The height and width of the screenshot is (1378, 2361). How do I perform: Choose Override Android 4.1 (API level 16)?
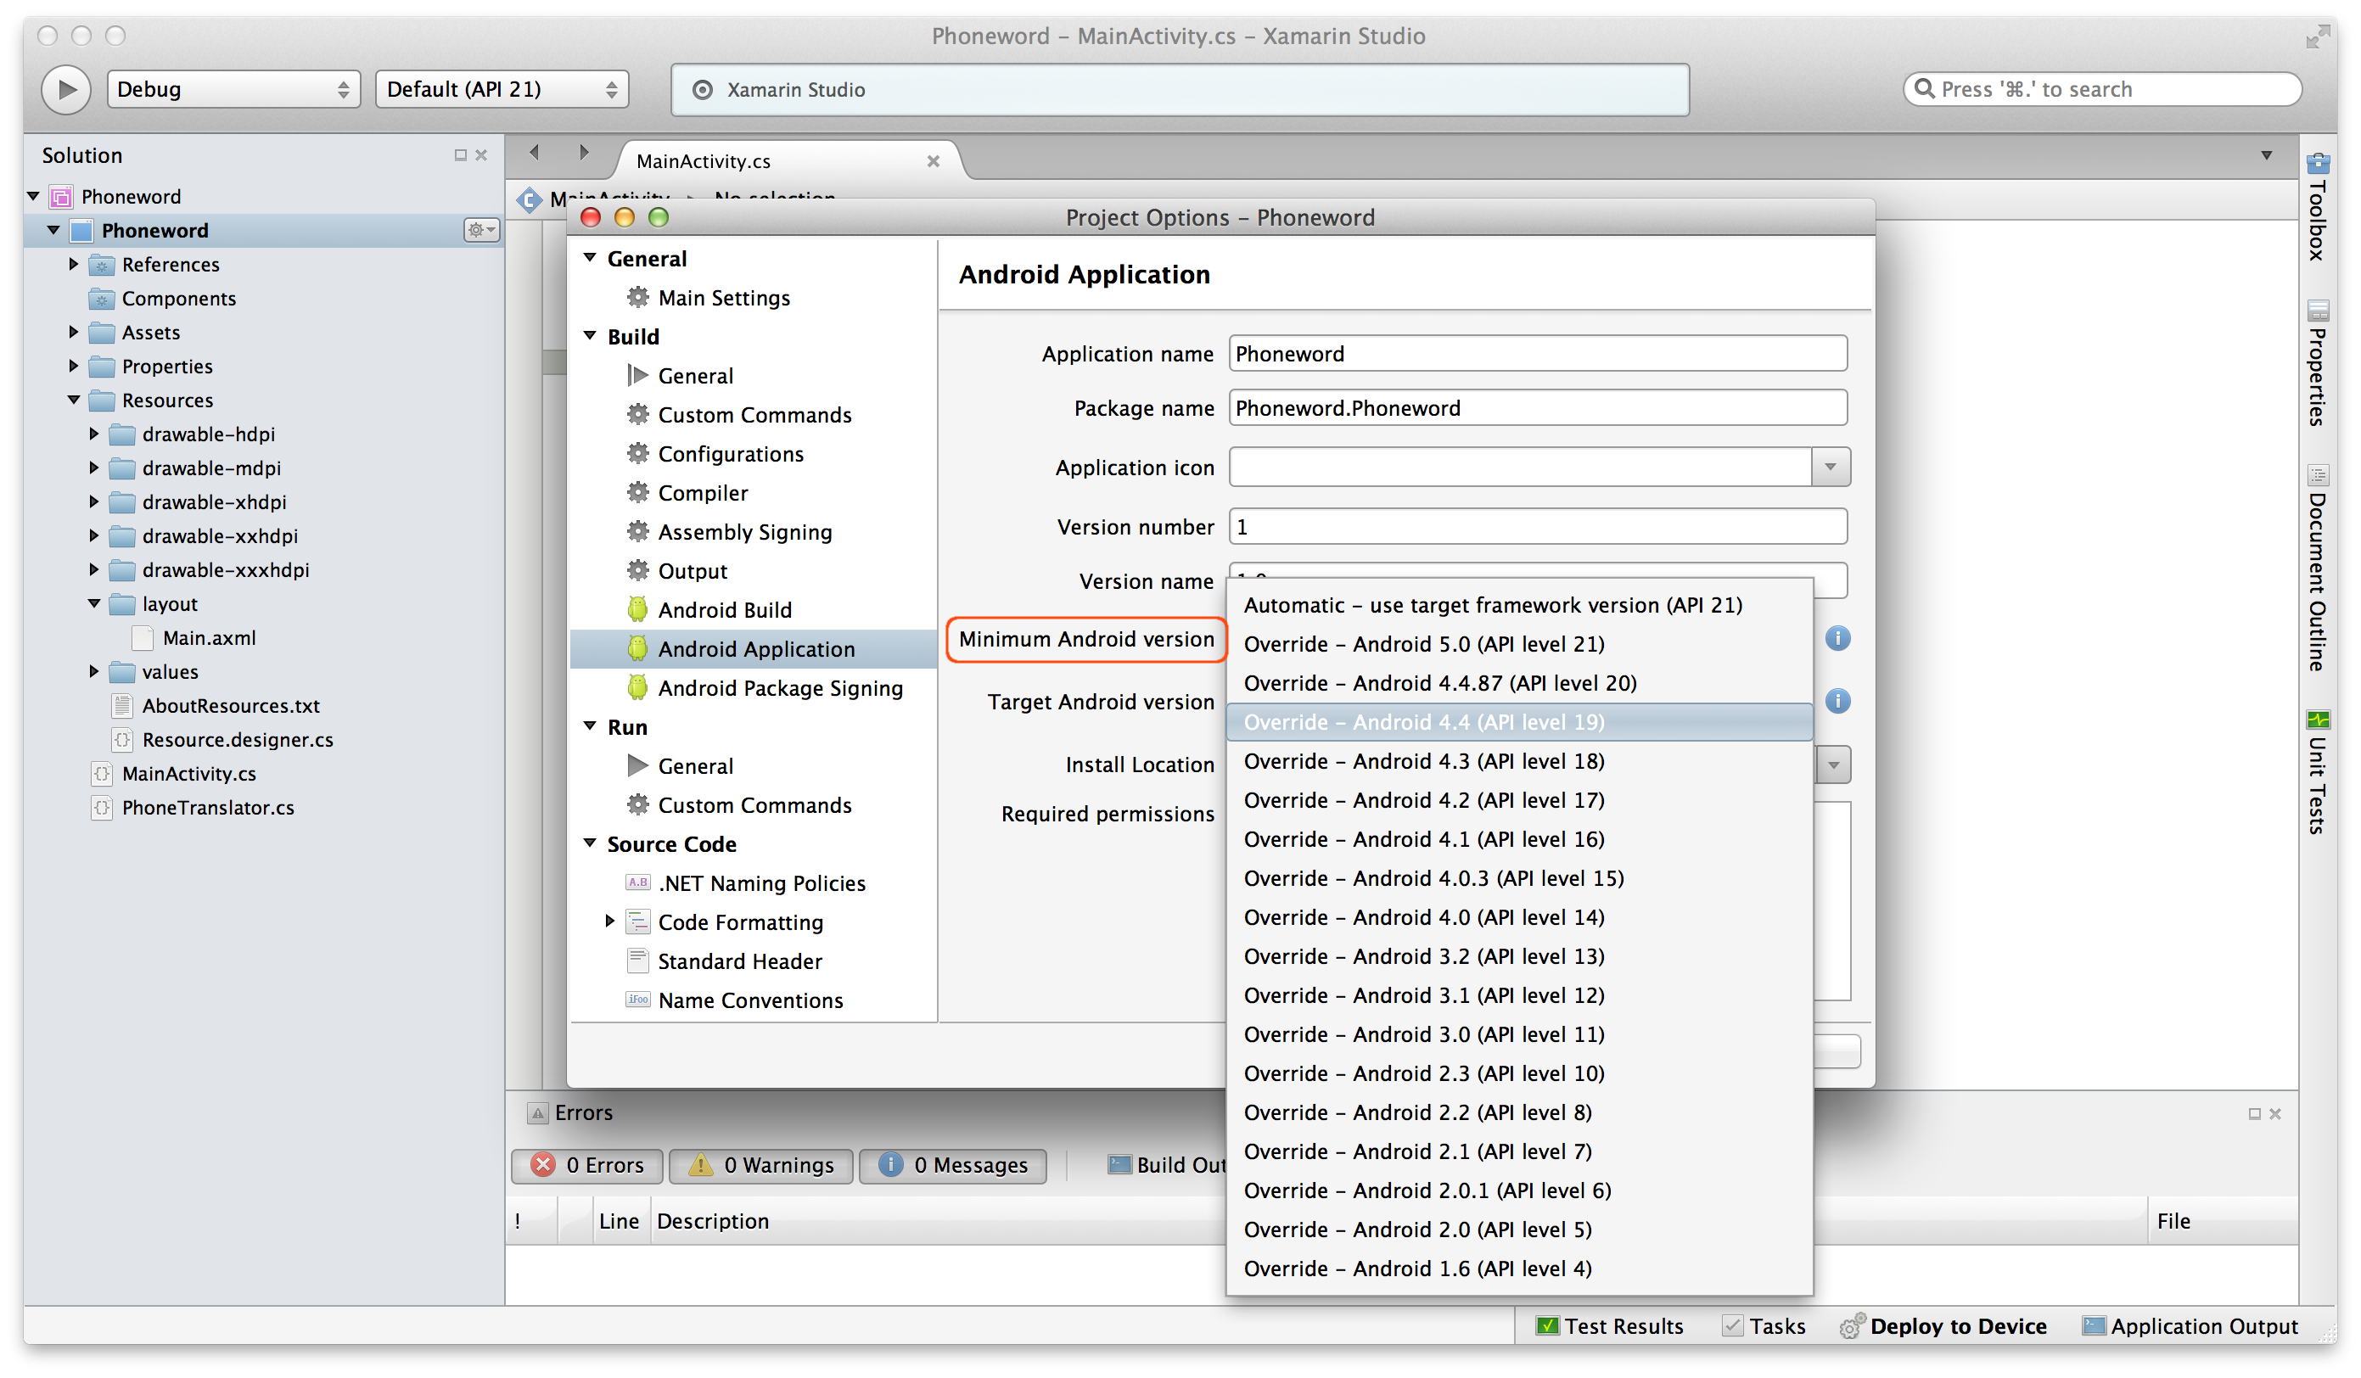click(x=1423, y=839)
